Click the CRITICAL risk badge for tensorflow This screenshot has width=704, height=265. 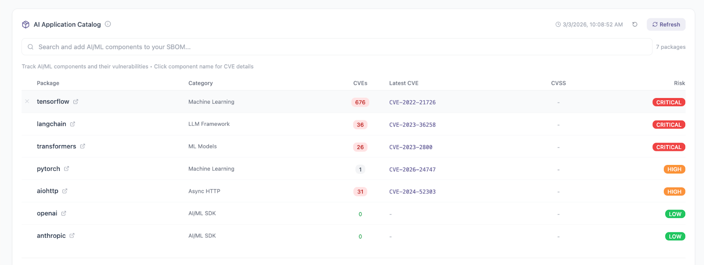tap(669, 103)
